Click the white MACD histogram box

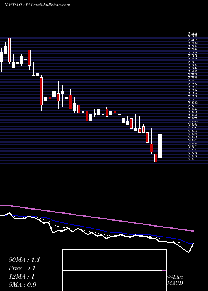tap(114, 270)
